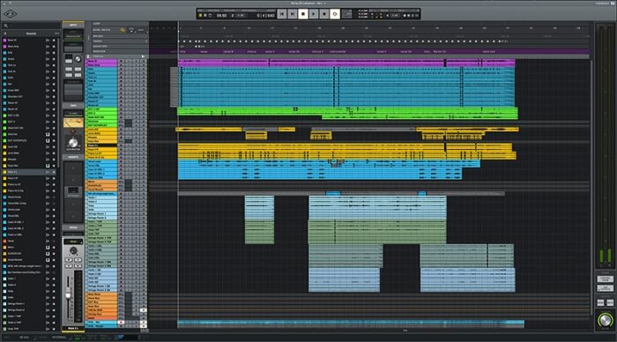Toggle visibility dot for Bass Amp track
Viewport: 617px width, 342px height.
point(54,47)
